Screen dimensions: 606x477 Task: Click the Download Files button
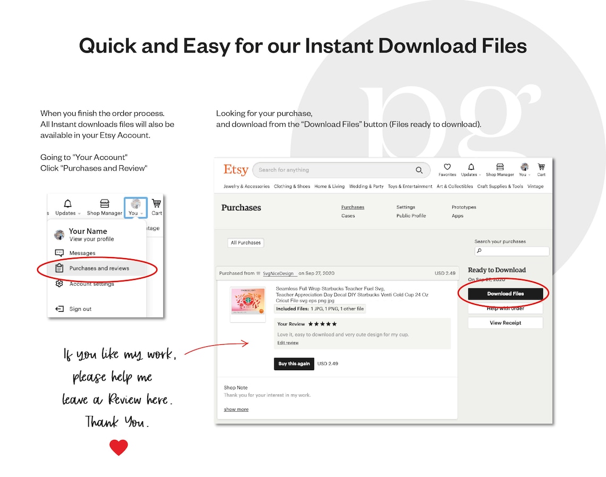point(505,294)
